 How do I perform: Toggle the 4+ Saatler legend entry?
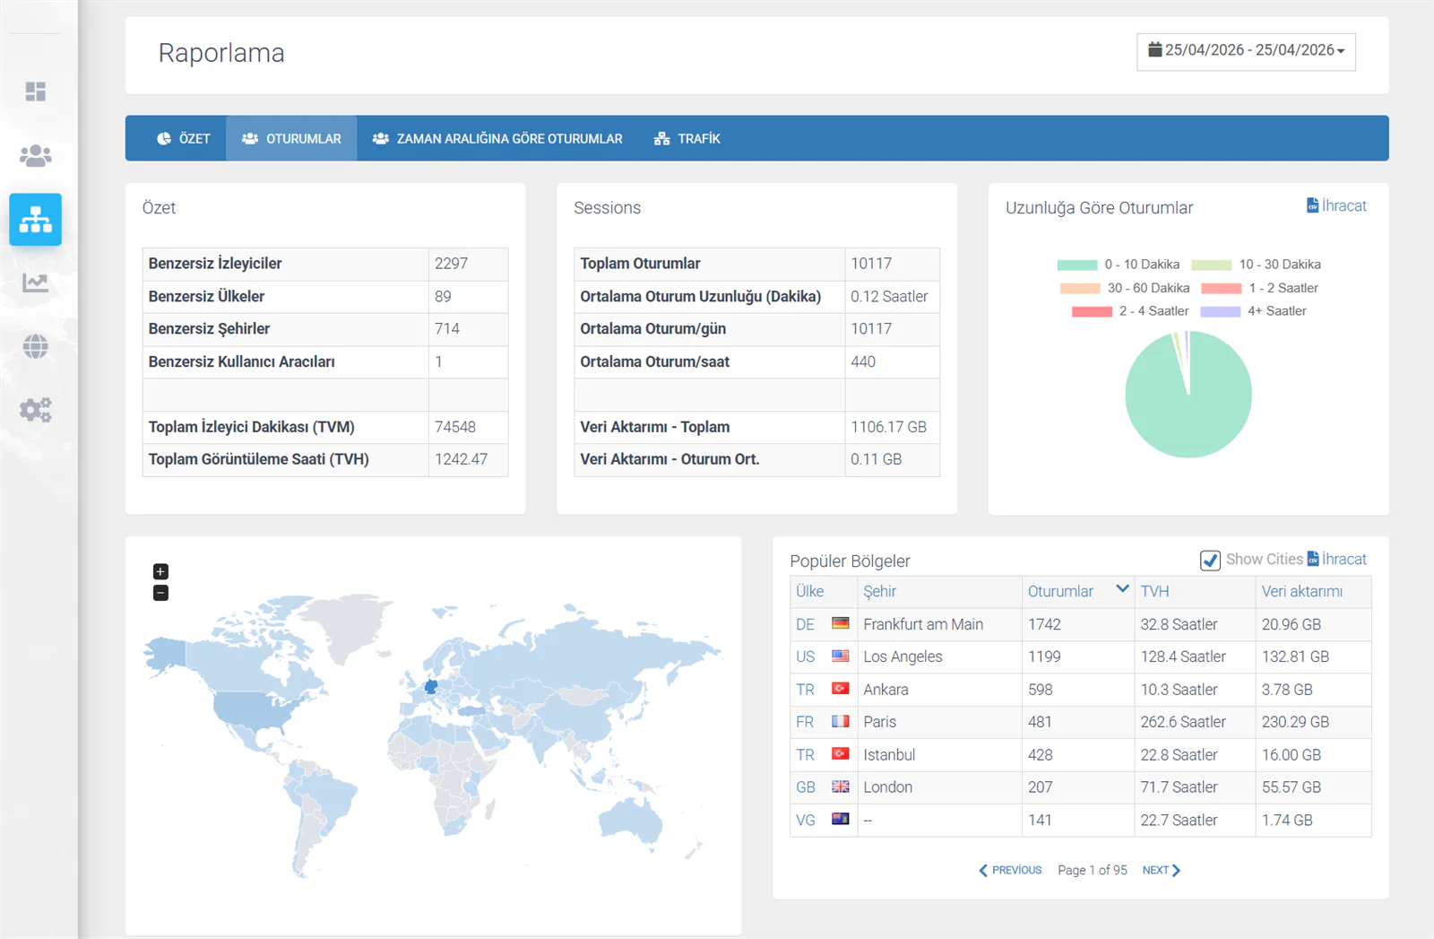pos(1253,311)
